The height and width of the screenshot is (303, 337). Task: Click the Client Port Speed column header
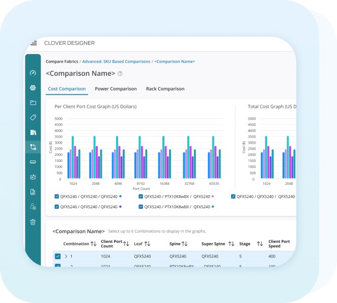tap(279, 243)
